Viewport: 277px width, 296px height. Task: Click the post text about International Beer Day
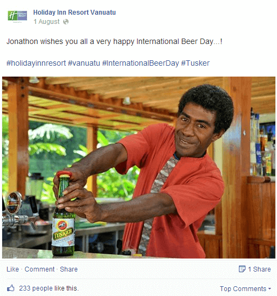[x=114, y=41]
